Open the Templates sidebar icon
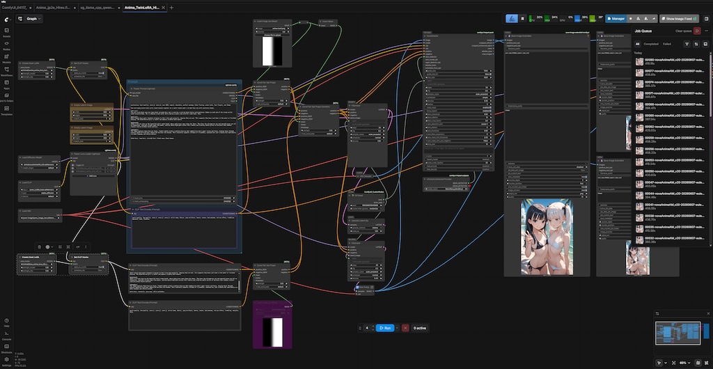Viewport: 713px width, 369px height. pyautogui.click(x=7, y=111)
